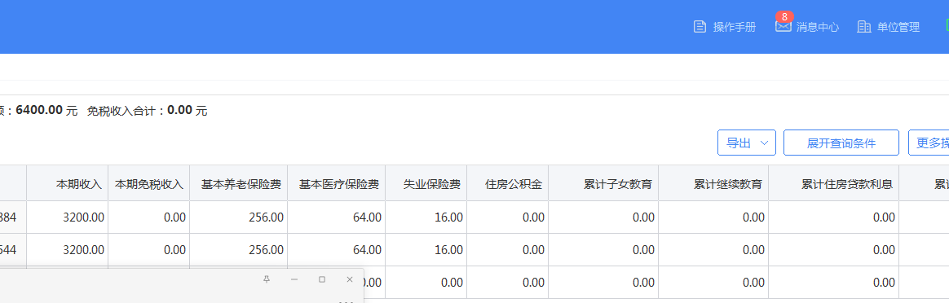Click 64.00 medical fee in row ending 544
This screenshot has height=303, width=949.
367,250
